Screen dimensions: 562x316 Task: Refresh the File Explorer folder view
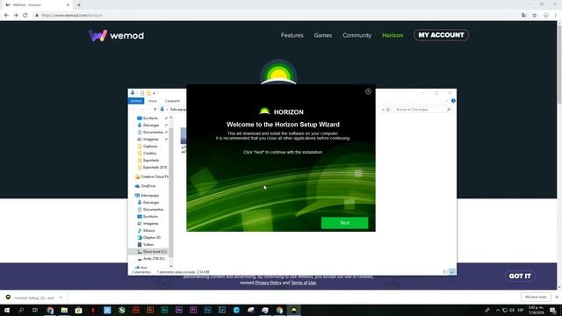click(388, 110)
